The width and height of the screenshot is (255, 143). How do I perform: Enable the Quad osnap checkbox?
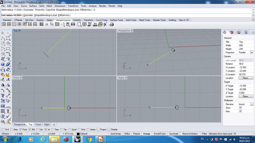[x=70, y=129]
